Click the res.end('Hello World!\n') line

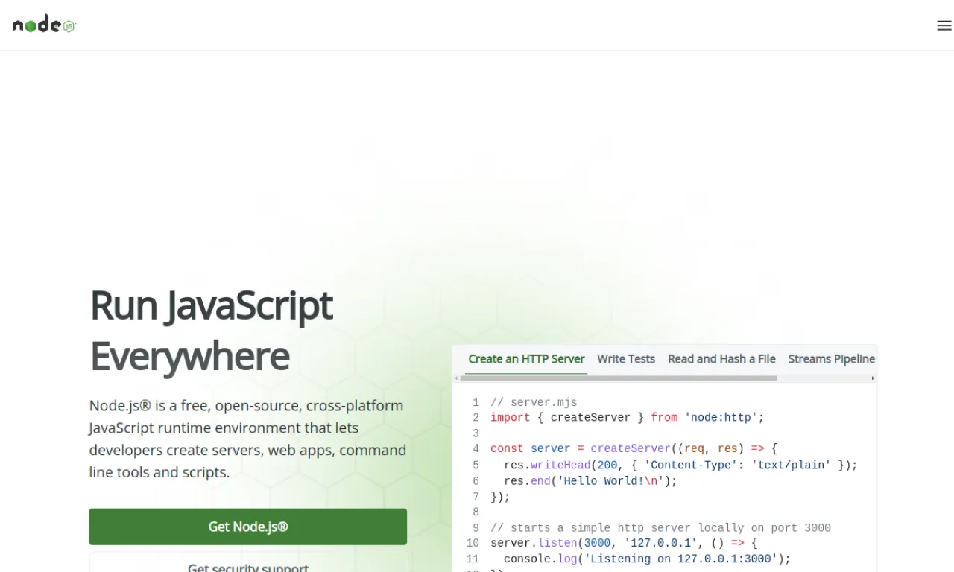tap(590, 481)
